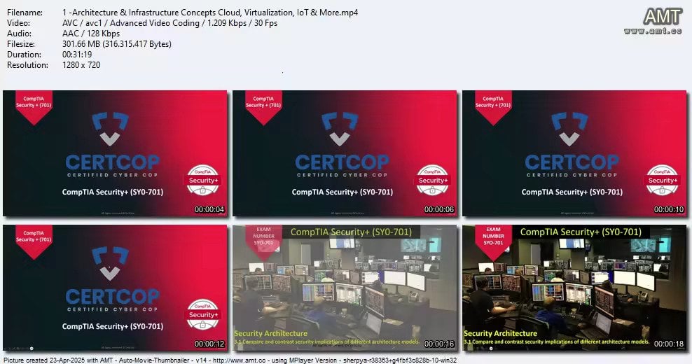Click the video codec line 'AVC / avc1'
692x364 pixels.
point(170,23)
